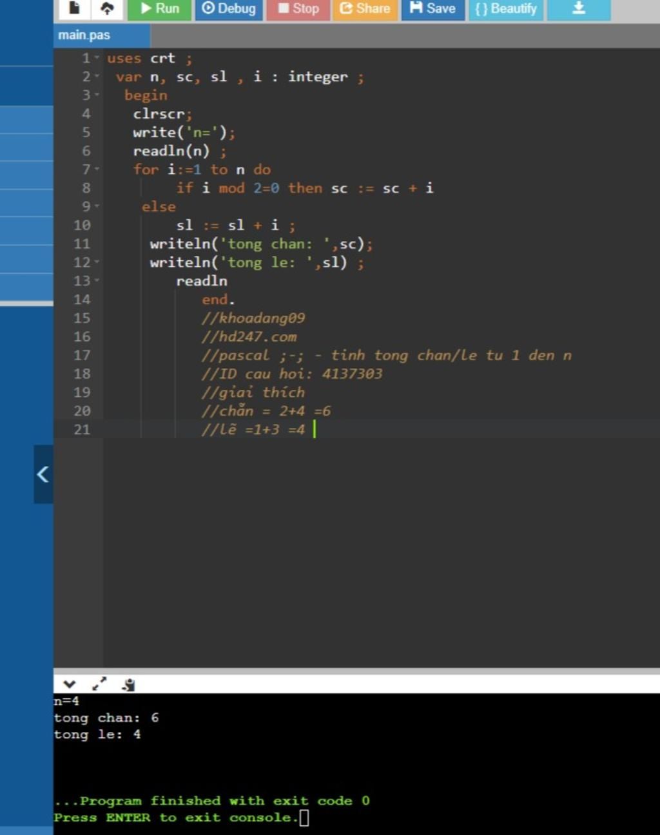Click the 'tong chan: 6' console output
Viewport: 660px width, 835px height.
(x=106, y=718)
